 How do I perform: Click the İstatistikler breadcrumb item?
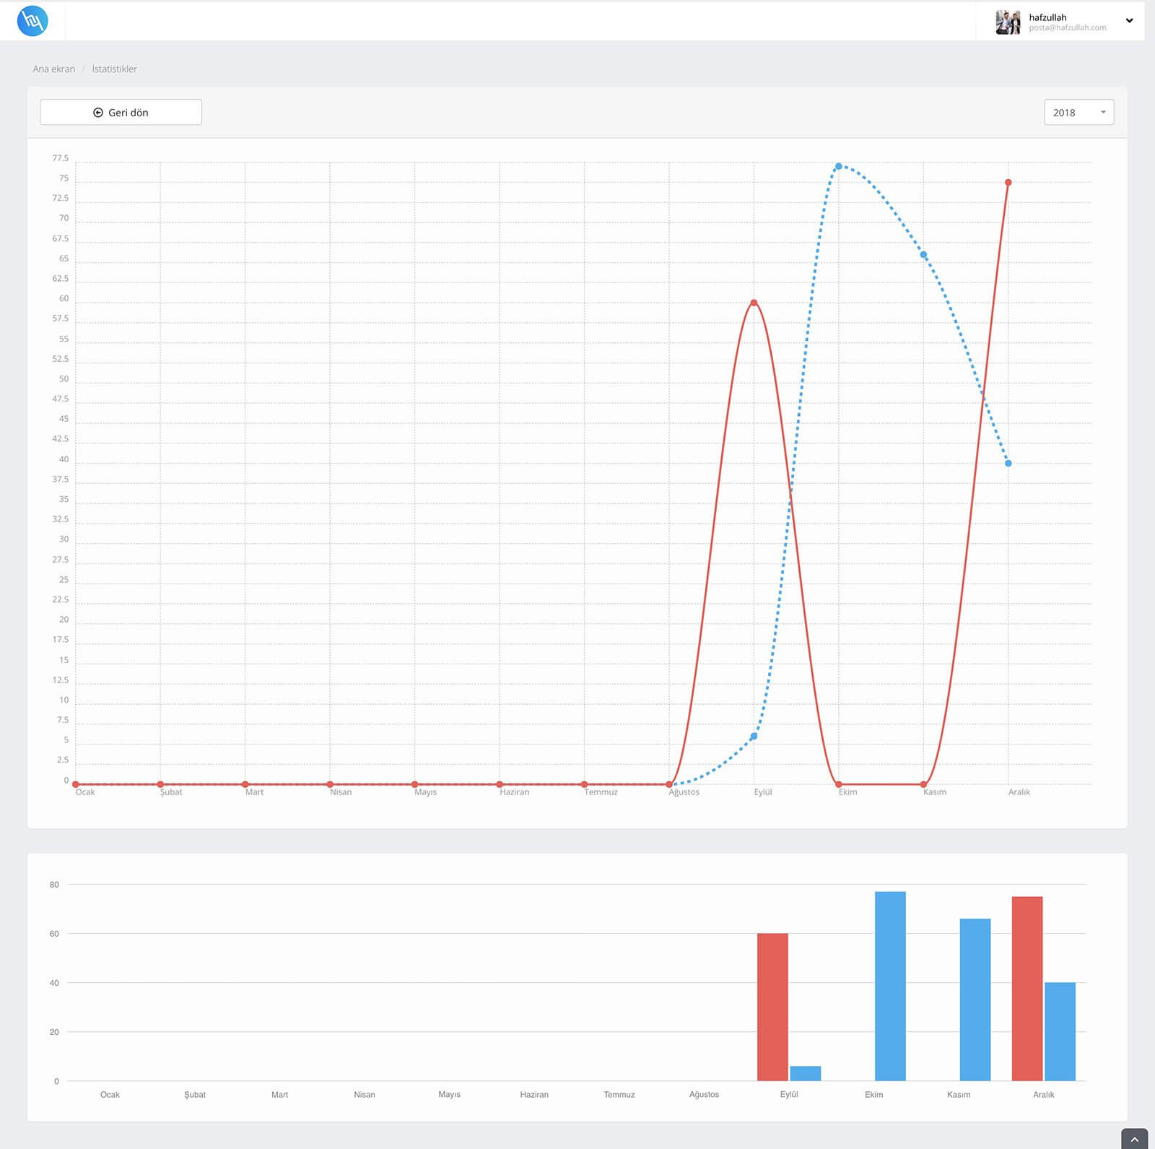coord(114,69)
